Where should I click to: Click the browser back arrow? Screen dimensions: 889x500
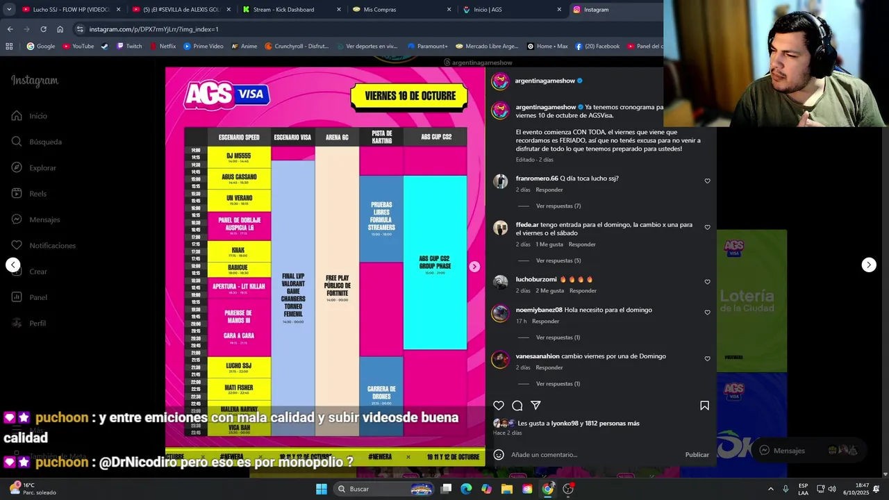pos(10,29)
